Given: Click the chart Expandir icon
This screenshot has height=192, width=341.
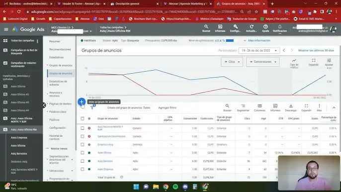Looking at the screenshot, I should coord(313,62).
